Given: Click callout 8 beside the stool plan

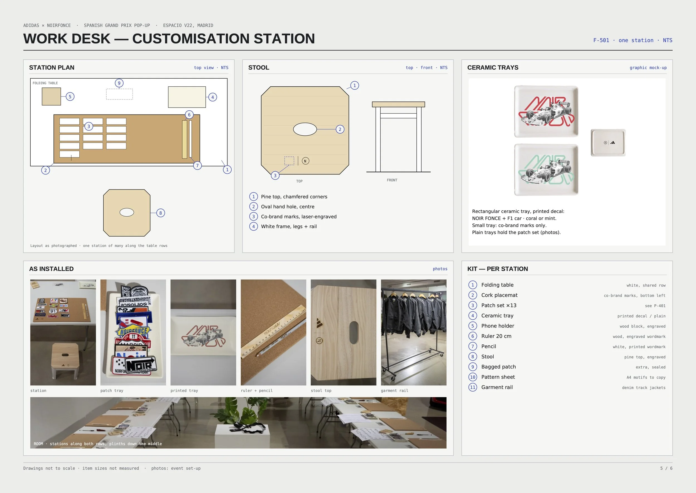Looking at the screenshot, I should click(x=160, y=213).
